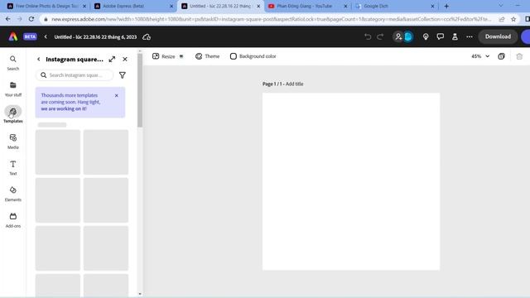This screenshot has height=298, width=530.
Task: Select the blank white canvas page
Action: point(351,182)
